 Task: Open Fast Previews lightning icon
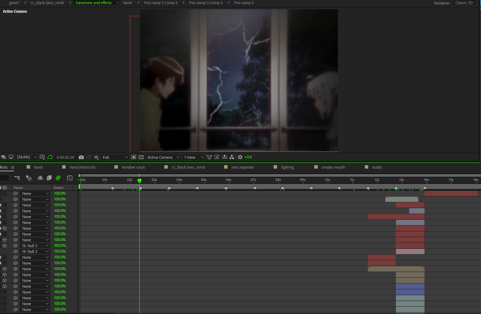(217, 157)
